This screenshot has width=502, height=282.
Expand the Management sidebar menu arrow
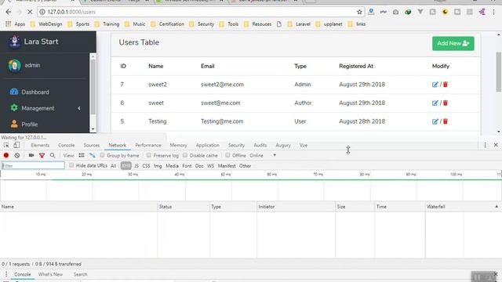click(79, 108)
